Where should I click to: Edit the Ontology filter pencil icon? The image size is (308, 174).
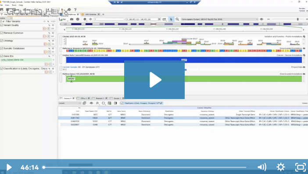coord(49,41)
